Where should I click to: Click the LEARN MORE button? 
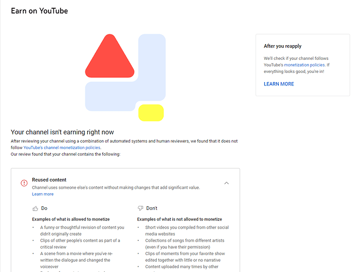[279, 84]
